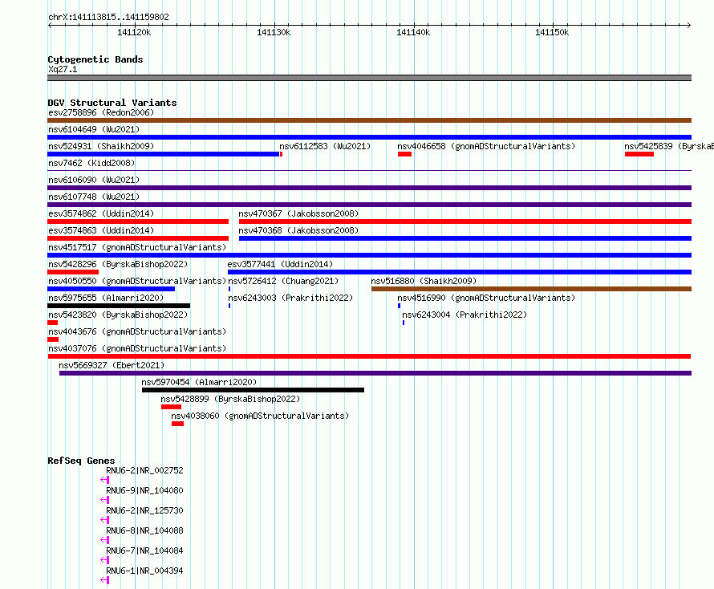
Task: Click the red nsv5425839 variant bar
Action: coord(639,154)
